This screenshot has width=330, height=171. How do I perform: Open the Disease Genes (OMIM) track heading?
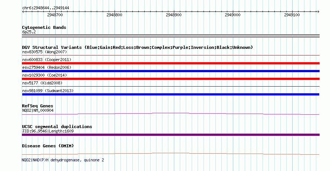click(x=48, y=146)
